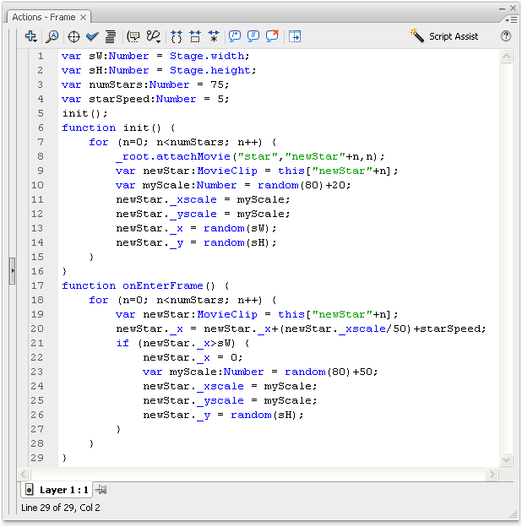Show code hint icon
The height and width of the screenshot is (527, 522).
point(133,36)
